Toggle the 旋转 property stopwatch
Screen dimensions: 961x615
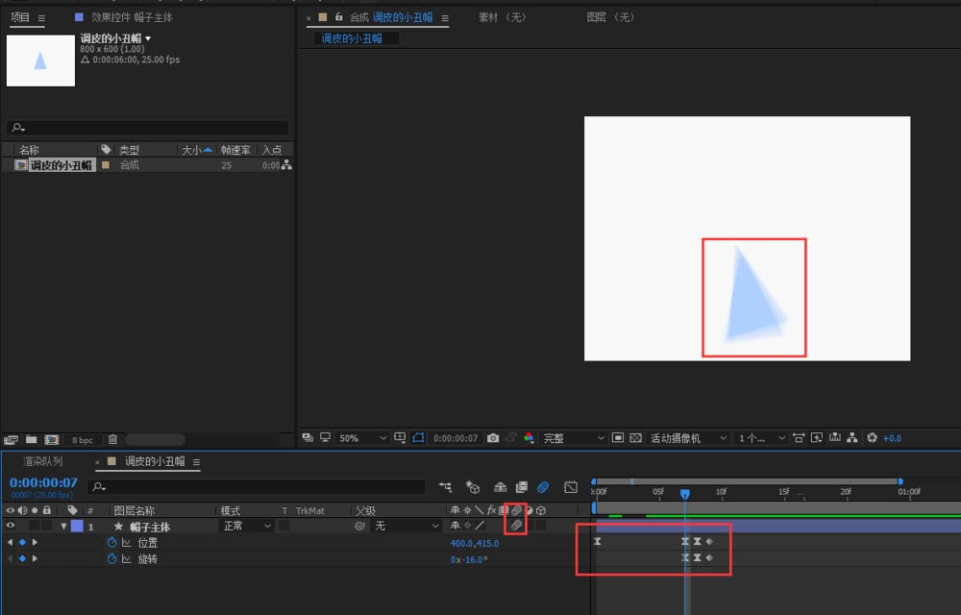(111, 559)
